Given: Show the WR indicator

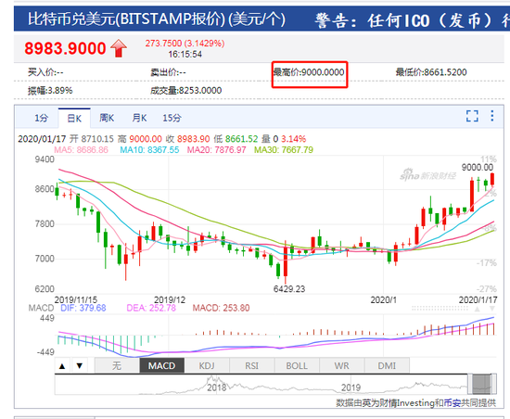Looking at the screenshot, I should pos(341,365).
